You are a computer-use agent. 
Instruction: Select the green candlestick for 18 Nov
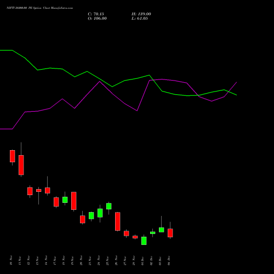(65, 199)
